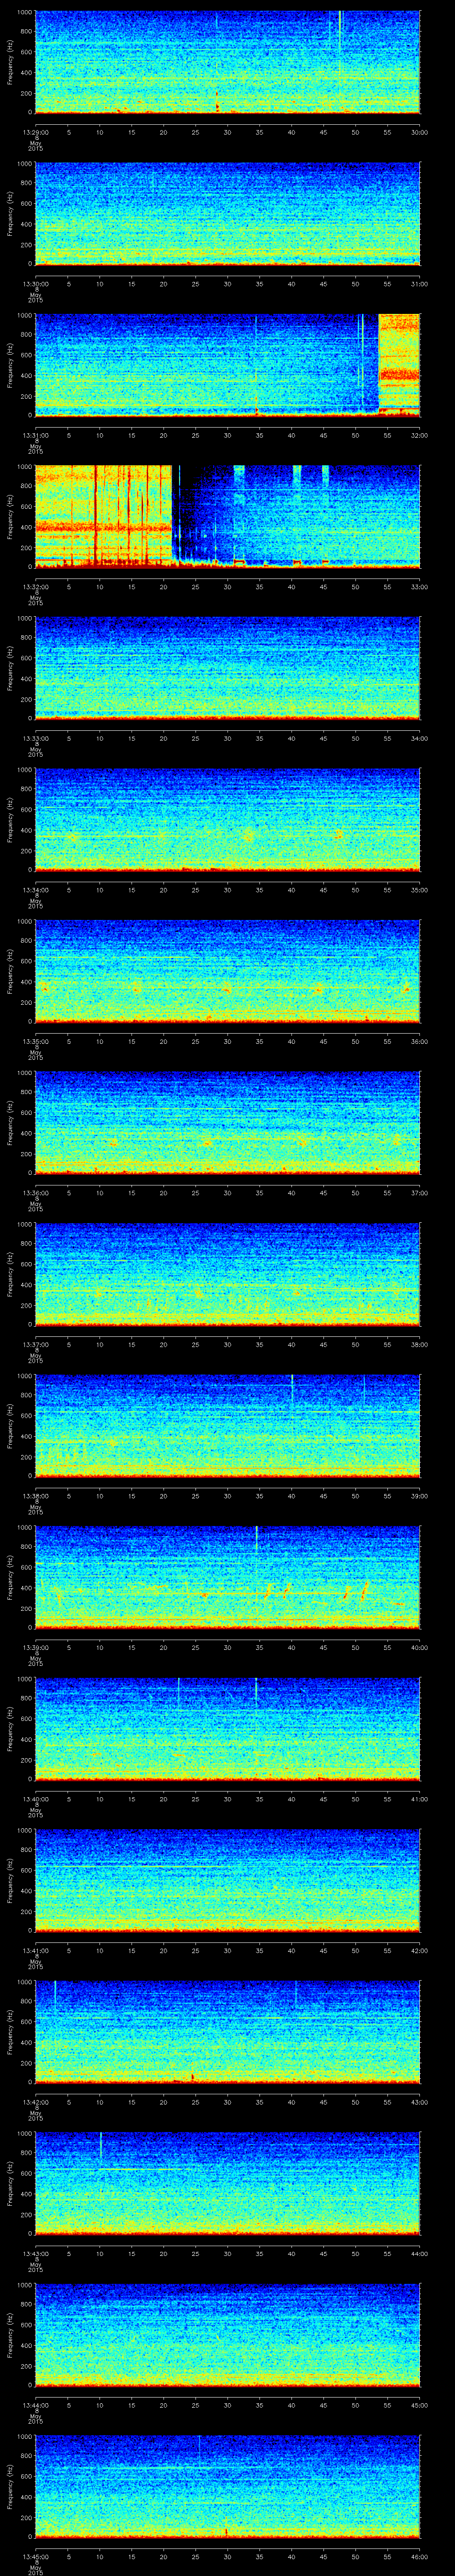The width and height of the screenshot is (455, 2576).
Task: Click the 13:36:00 time axis label
Action: 35,1193
